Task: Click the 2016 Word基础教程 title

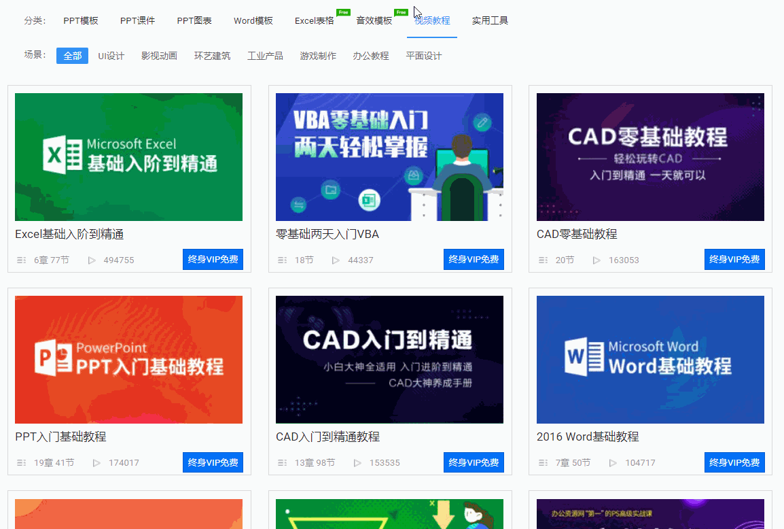Action: pyautogui.click(x=588, y=437)
